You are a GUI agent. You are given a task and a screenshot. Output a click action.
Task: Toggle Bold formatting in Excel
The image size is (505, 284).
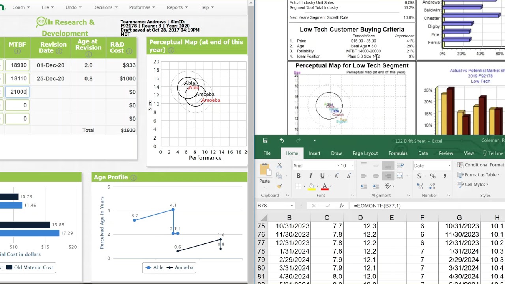tap(298, 176)
